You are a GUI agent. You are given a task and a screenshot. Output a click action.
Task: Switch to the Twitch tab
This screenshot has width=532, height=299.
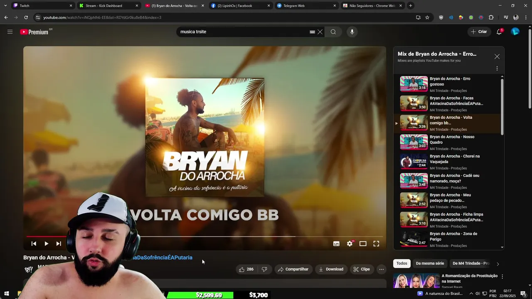tap(42, 6)
